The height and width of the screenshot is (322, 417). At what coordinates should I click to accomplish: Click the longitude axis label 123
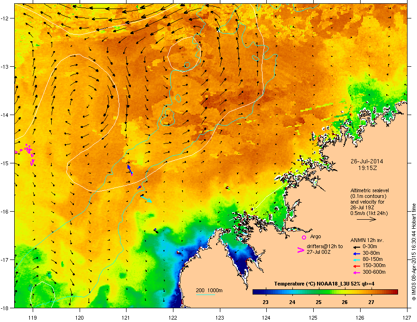(x=220, y=317)
